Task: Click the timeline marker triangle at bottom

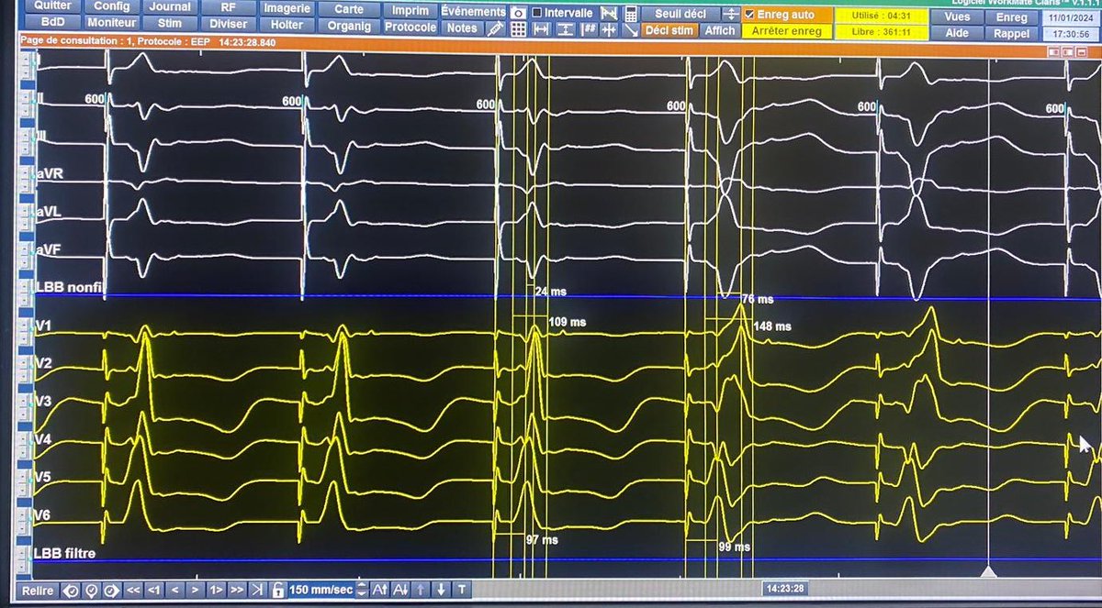Action: click(988, 571)
